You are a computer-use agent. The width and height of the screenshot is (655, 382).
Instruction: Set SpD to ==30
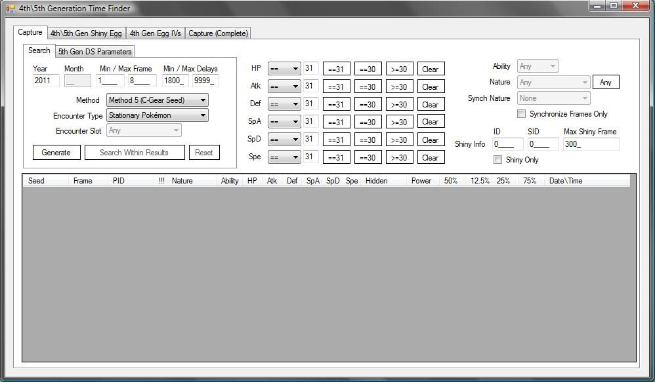point(368,140)
